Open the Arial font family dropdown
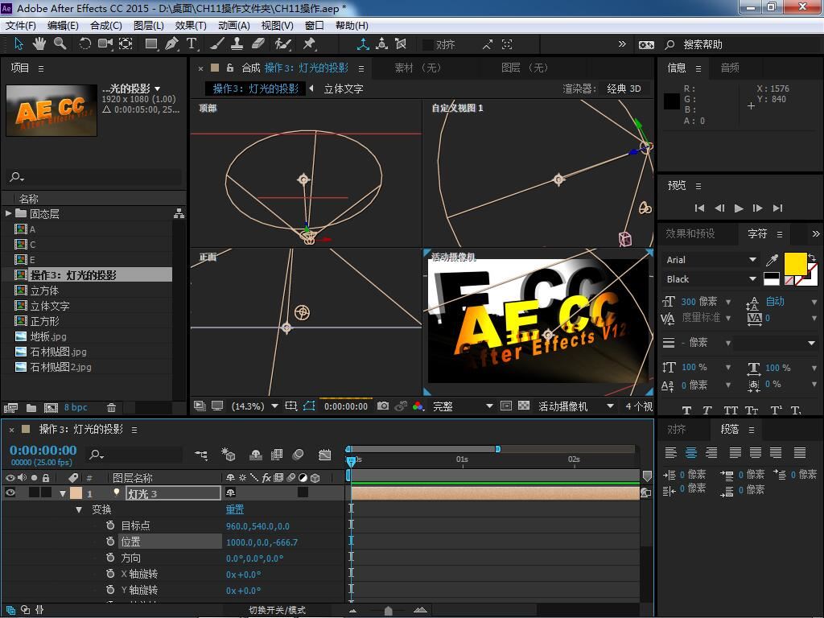This screenshot has width=824, height=618. click(752, 260)
